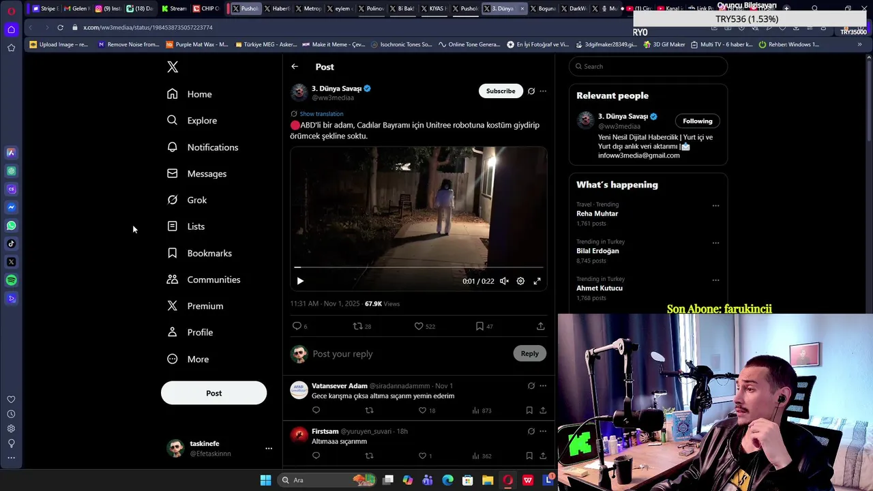
Task: Enter fullscreen on the video
Action: coord(537,281)
